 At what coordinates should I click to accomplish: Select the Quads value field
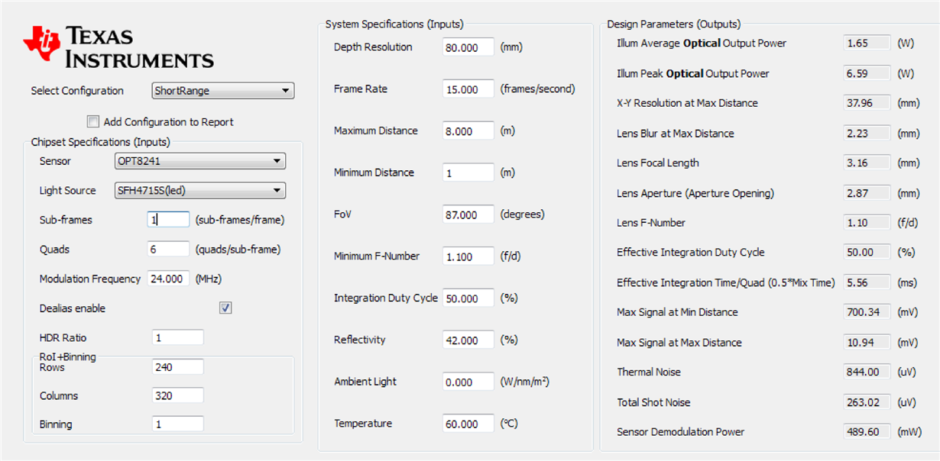(168, 249)
